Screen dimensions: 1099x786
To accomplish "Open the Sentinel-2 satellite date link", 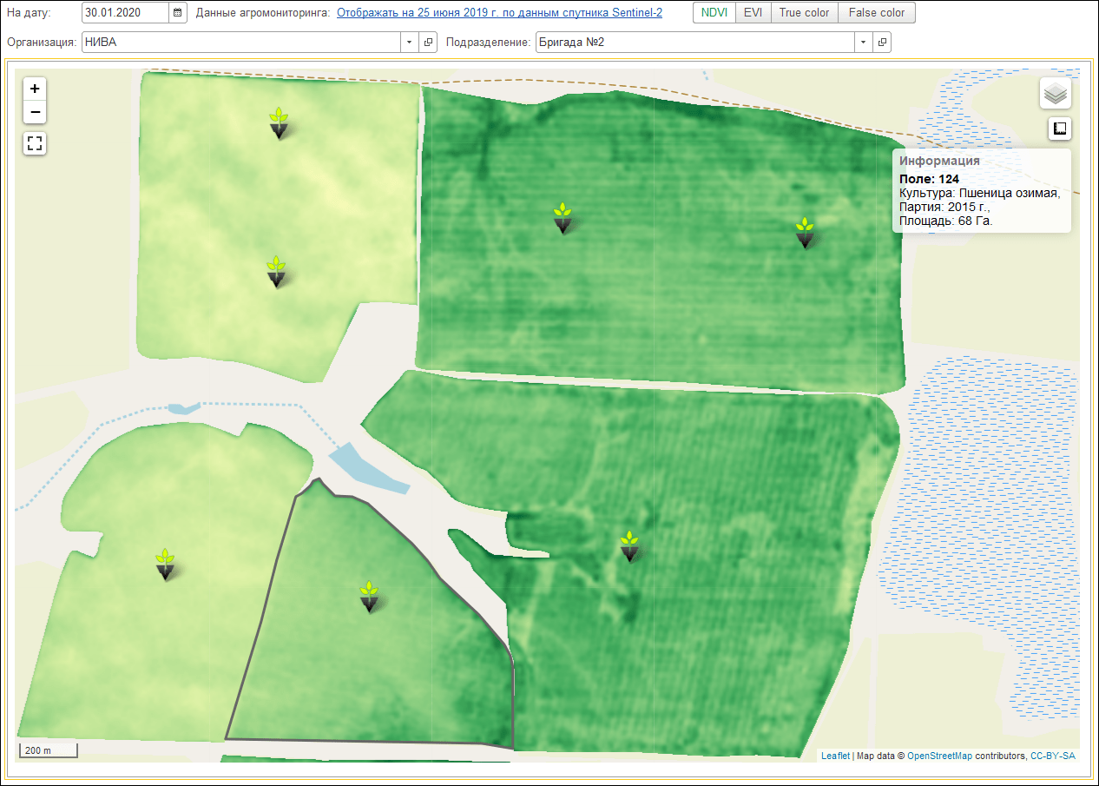I will click(x=499, y=13).
